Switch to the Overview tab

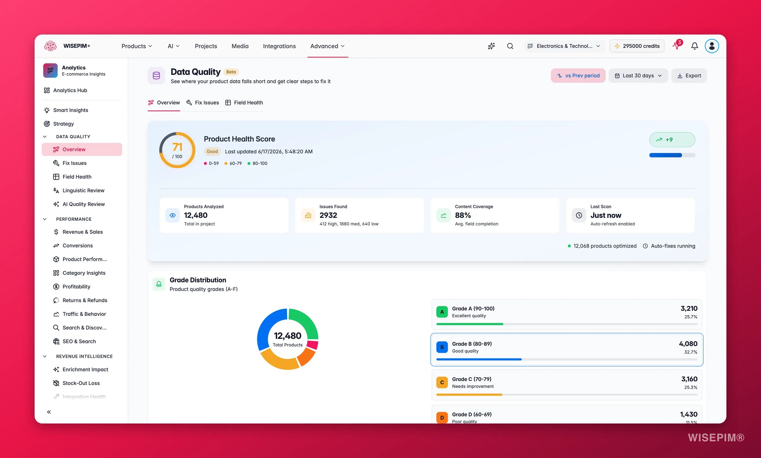click(164, 103)
